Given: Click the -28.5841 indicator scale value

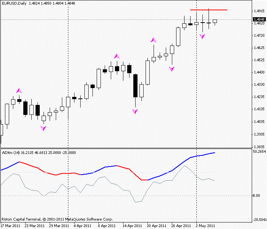Looking at the screenshot, I should 259,219.
